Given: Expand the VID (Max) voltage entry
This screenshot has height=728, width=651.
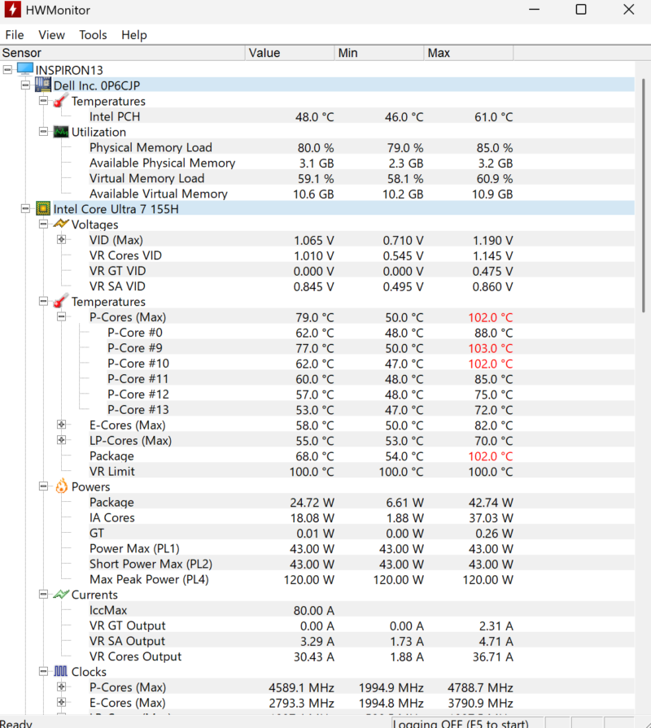Looking at the screenshot, I should point(61,240).
